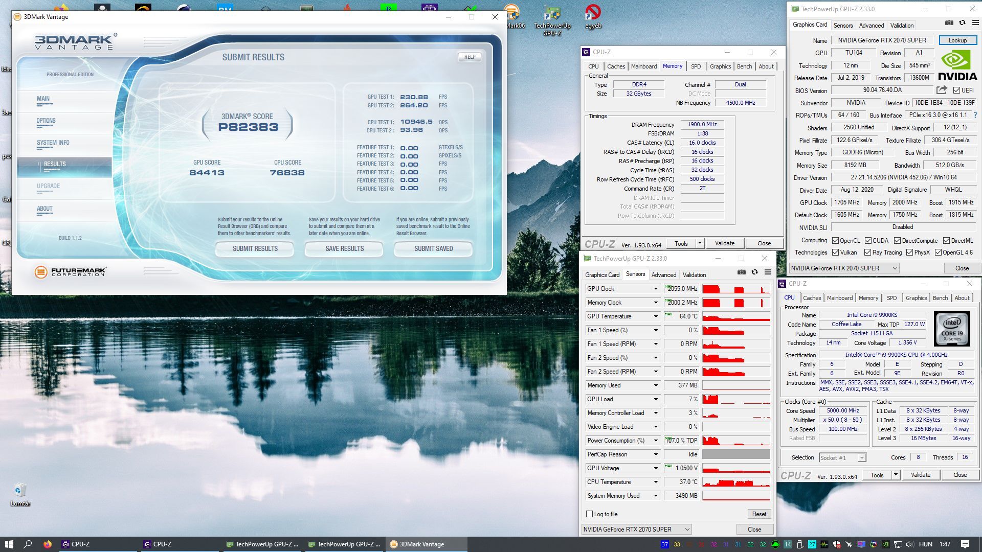
Task: Click the refresh icon in GPU-Z Sensors window
Action: (754, 272)
